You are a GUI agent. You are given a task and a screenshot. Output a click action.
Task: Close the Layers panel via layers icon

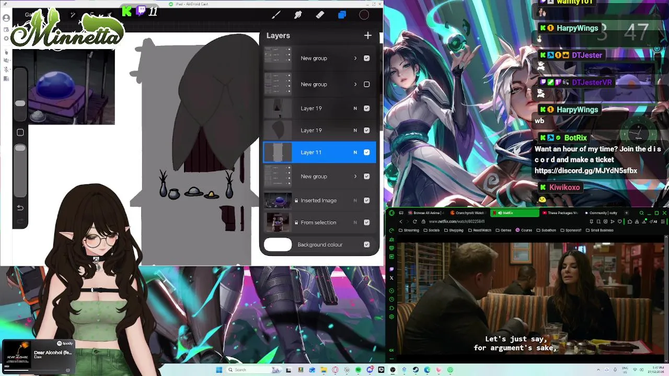342,15
